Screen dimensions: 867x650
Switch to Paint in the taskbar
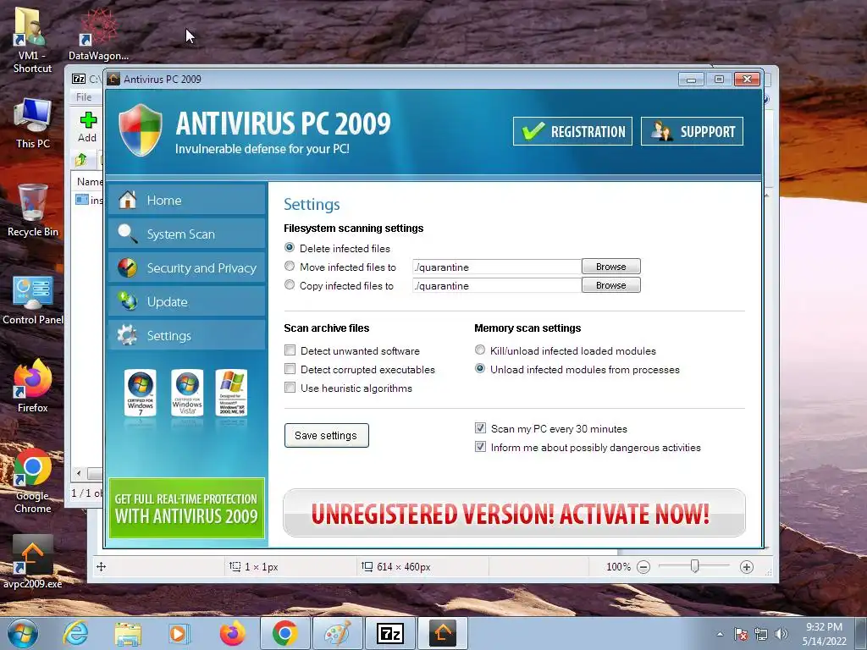tap(337, 633)
